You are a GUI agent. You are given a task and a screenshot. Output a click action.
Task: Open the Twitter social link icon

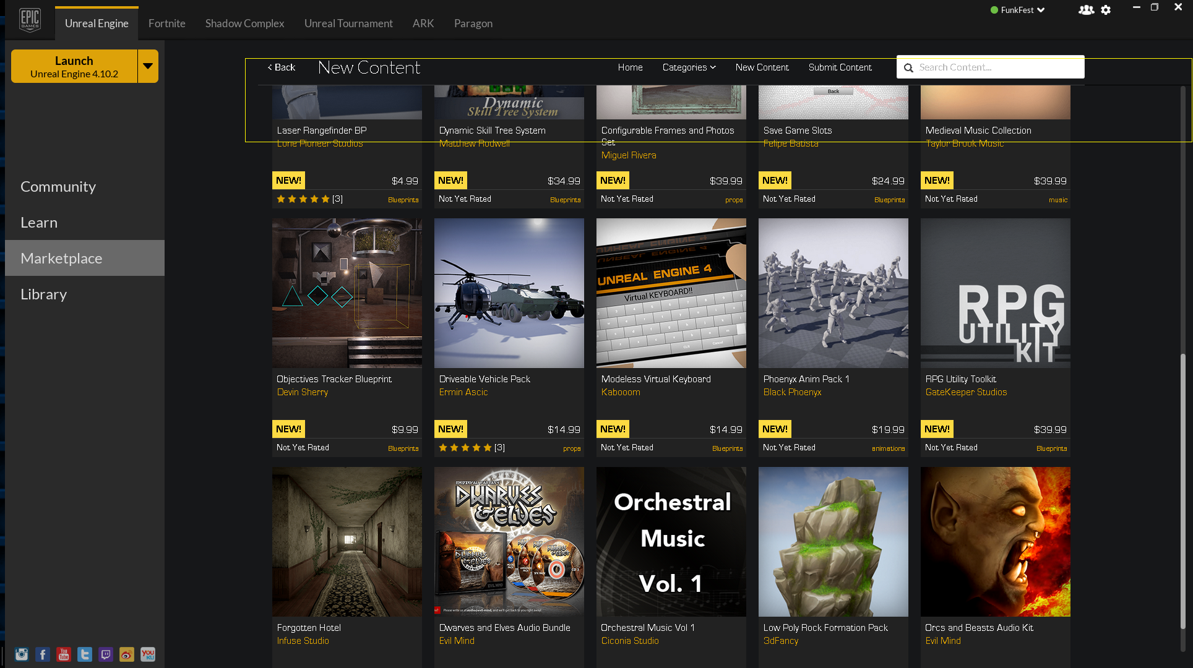(85, 654)
